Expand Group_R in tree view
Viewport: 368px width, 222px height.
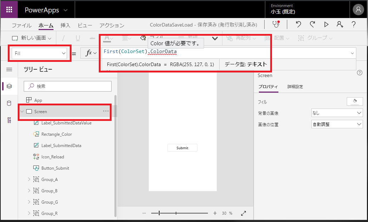point(29,213)
